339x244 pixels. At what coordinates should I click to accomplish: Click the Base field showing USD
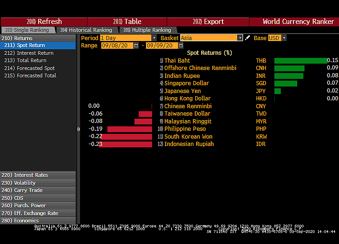coord(275,38)
